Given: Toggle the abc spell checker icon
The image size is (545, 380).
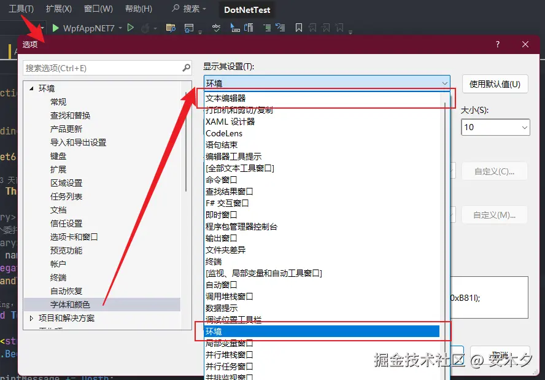Looking at the screenshot, I should (x=216, y=28).
